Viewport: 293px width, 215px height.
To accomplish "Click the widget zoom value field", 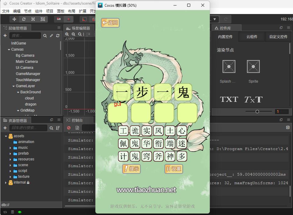I will [282, 112].
